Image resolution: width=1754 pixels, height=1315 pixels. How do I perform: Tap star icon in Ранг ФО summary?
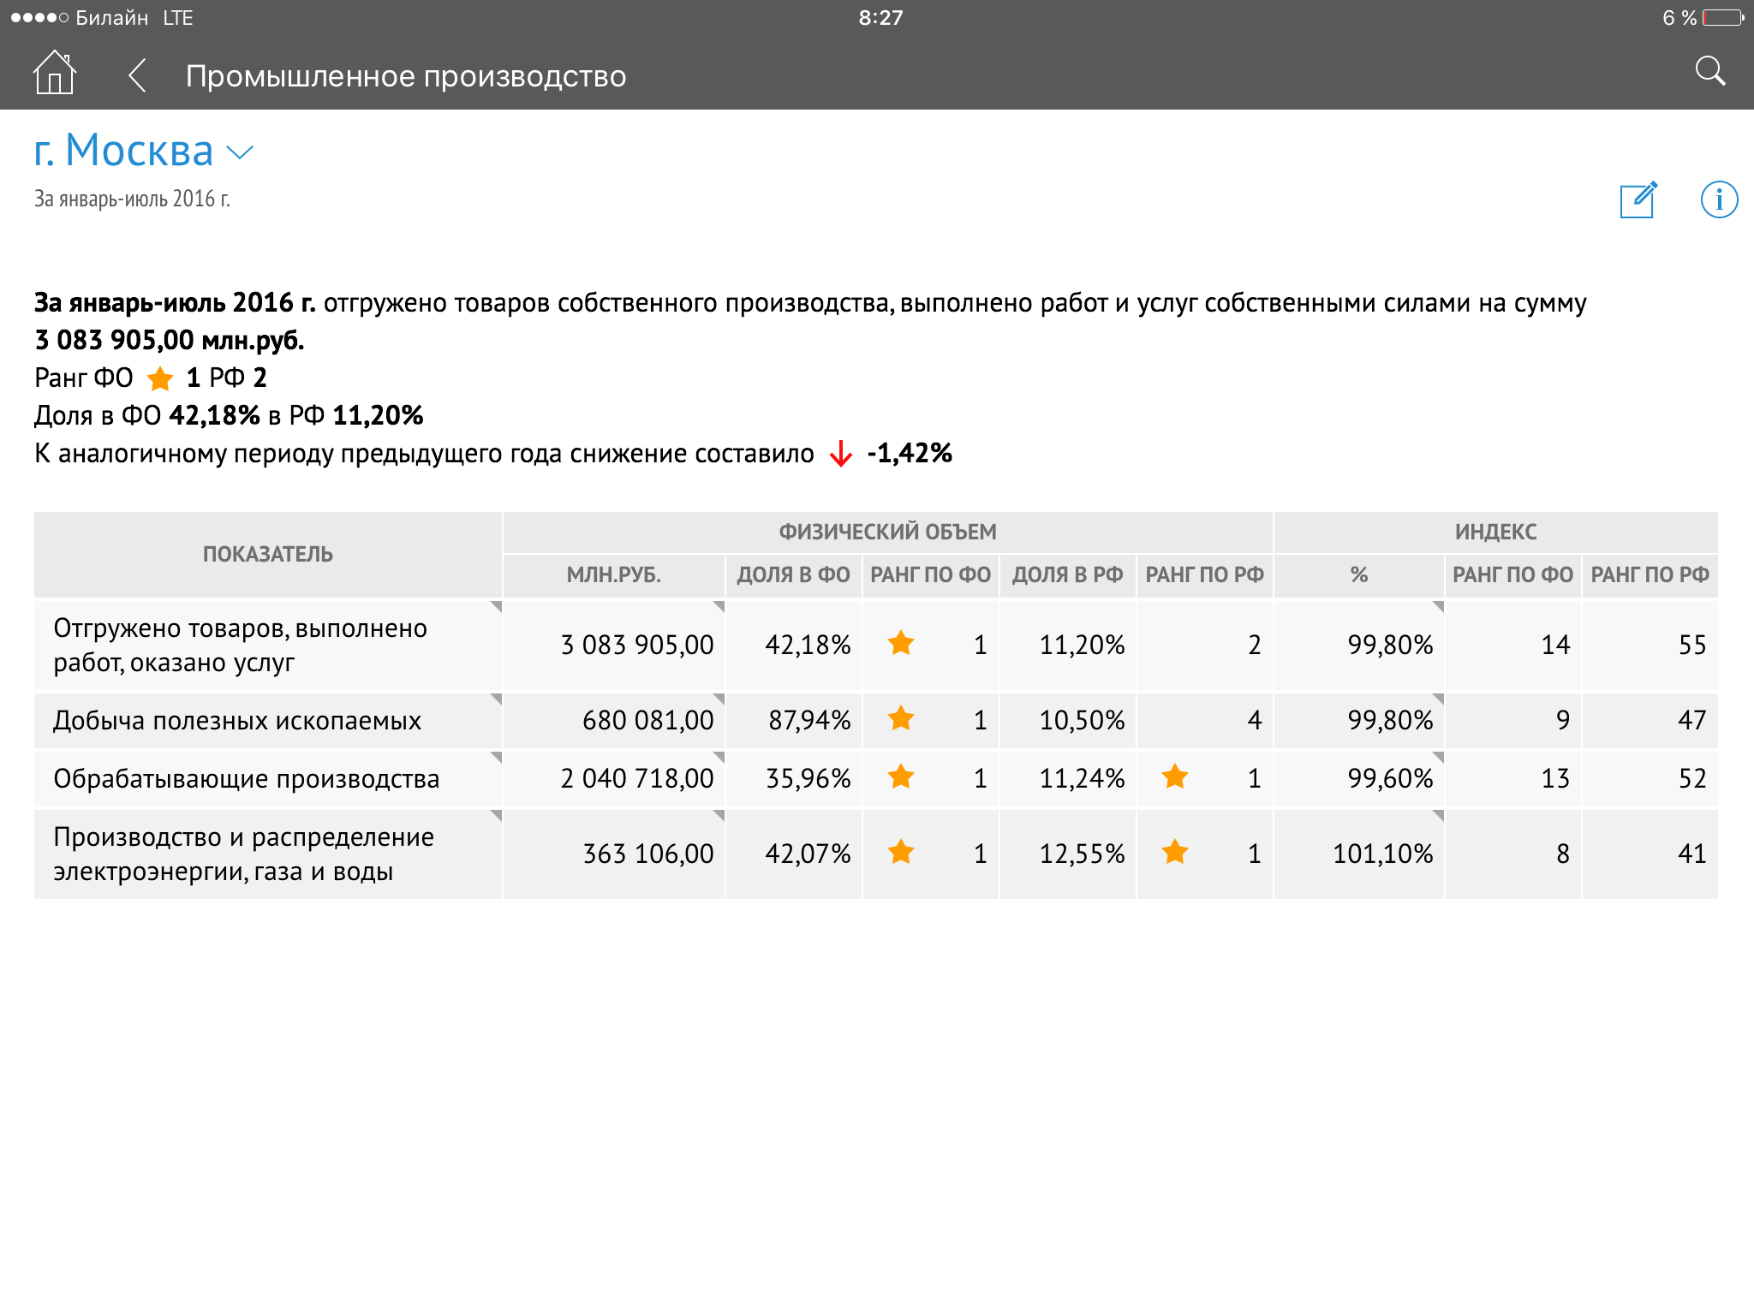coord(160,378)
